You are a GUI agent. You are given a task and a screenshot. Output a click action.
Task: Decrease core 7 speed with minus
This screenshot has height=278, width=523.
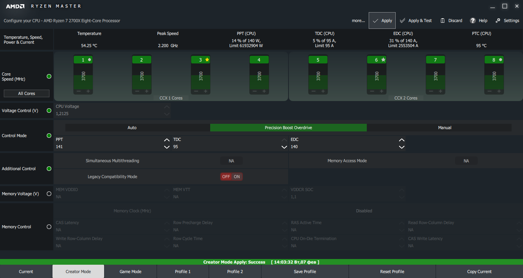tap(431, 91)
